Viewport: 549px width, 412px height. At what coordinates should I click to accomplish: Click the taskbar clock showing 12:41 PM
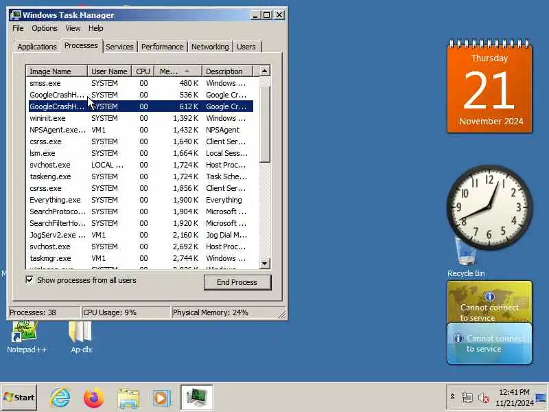point(514,398)
